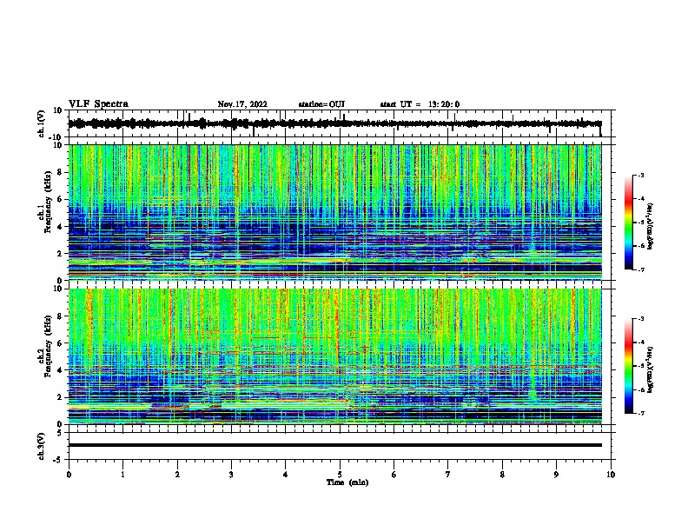Click the time axis tick label 2

177,475
